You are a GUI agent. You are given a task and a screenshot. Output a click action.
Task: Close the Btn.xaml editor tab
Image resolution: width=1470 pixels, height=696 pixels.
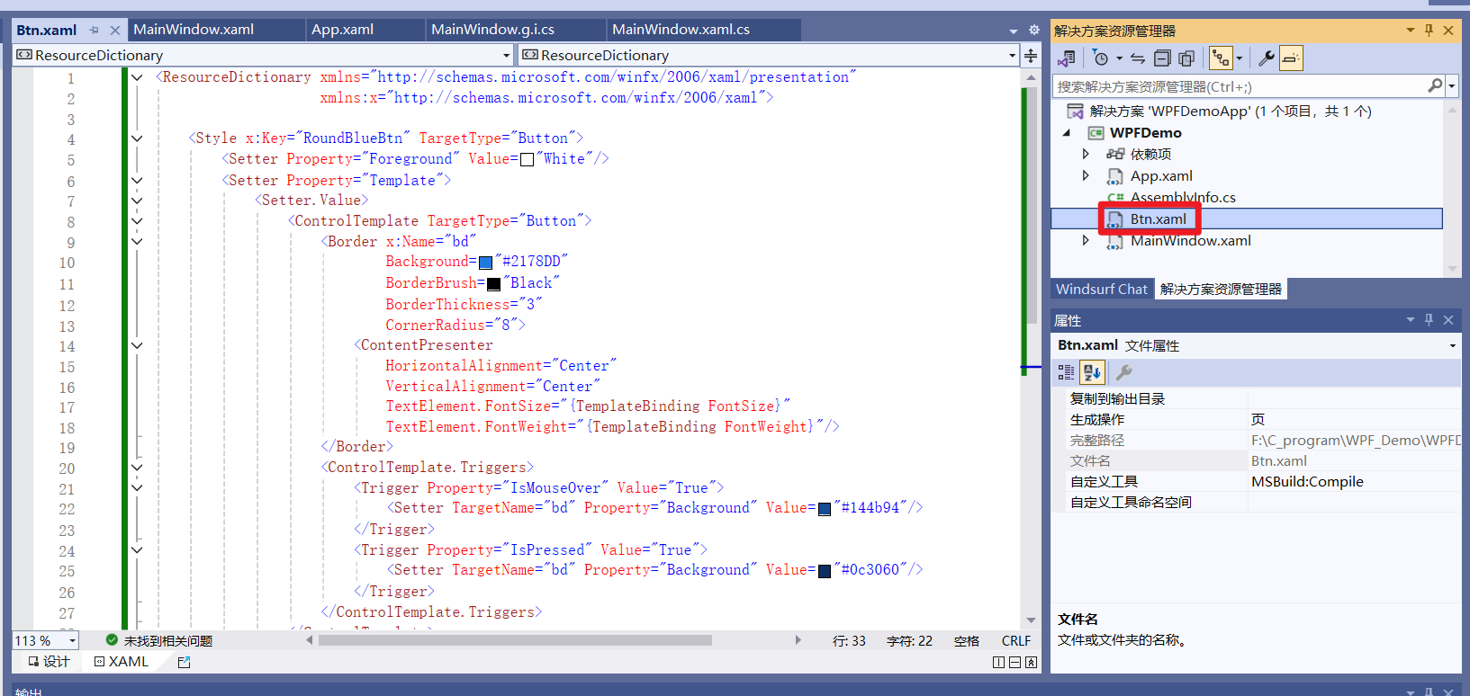(115, 31)
